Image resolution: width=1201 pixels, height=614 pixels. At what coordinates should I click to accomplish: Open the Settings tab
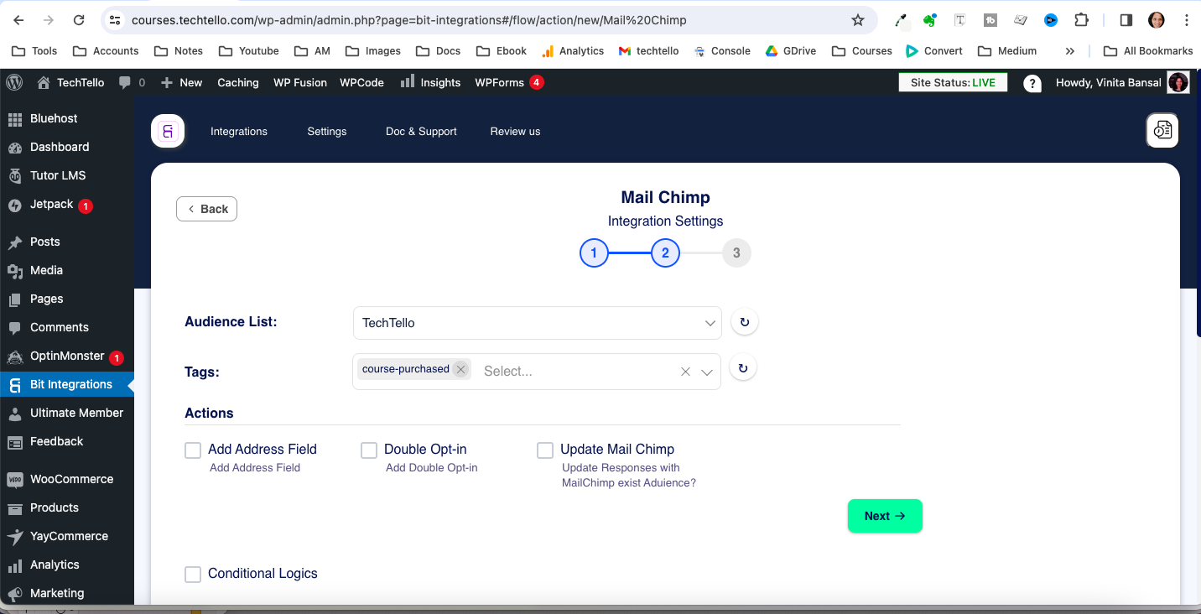point(327,132)
